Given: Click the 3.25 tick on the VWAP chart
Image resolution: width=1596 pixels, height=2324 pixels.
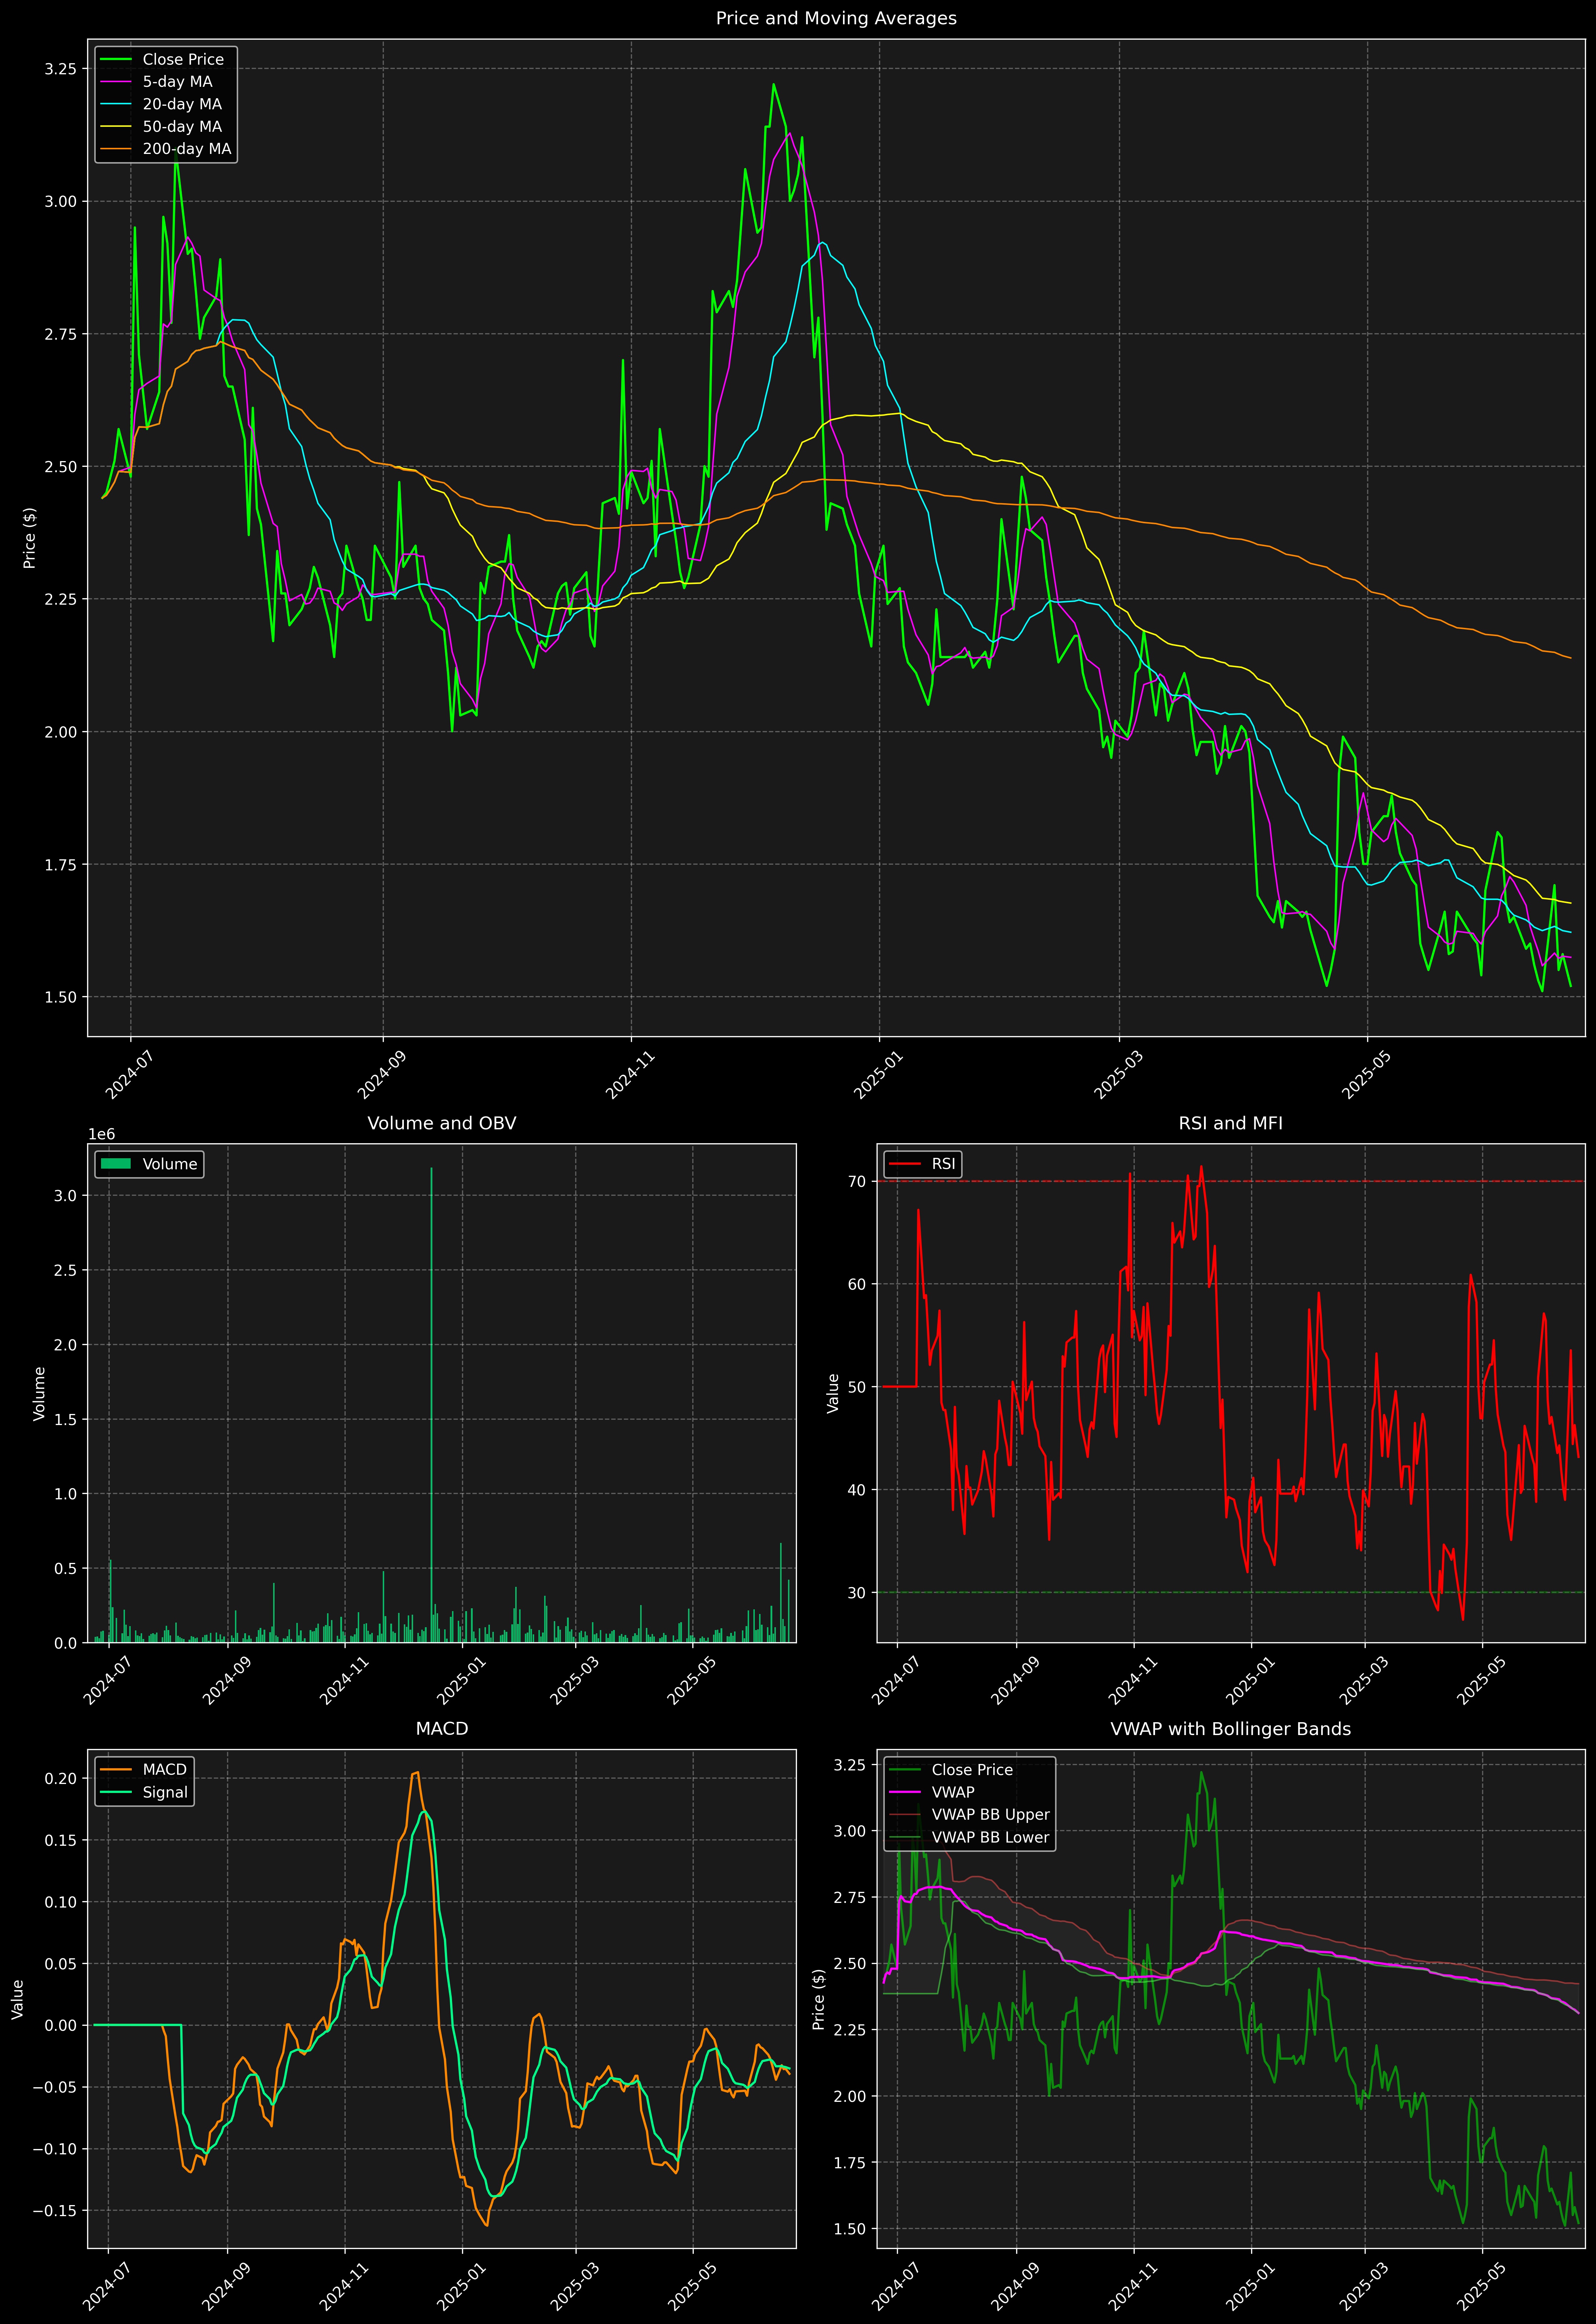Looking at the screenshot, I should tap(850, 1765).
